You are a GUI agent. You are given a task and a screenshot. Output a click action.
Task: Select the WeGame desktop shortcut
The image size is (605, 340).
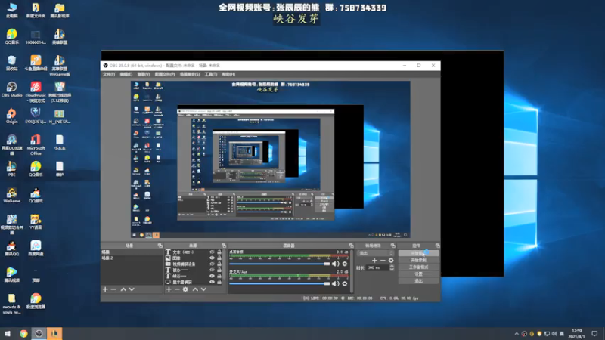coord(11,196)
